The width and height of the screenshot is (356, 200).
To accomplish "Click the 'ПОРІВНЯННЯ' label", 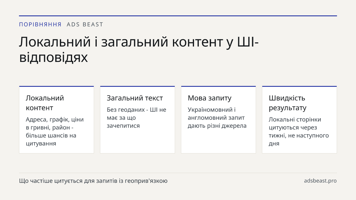I will tap(40, 25).
